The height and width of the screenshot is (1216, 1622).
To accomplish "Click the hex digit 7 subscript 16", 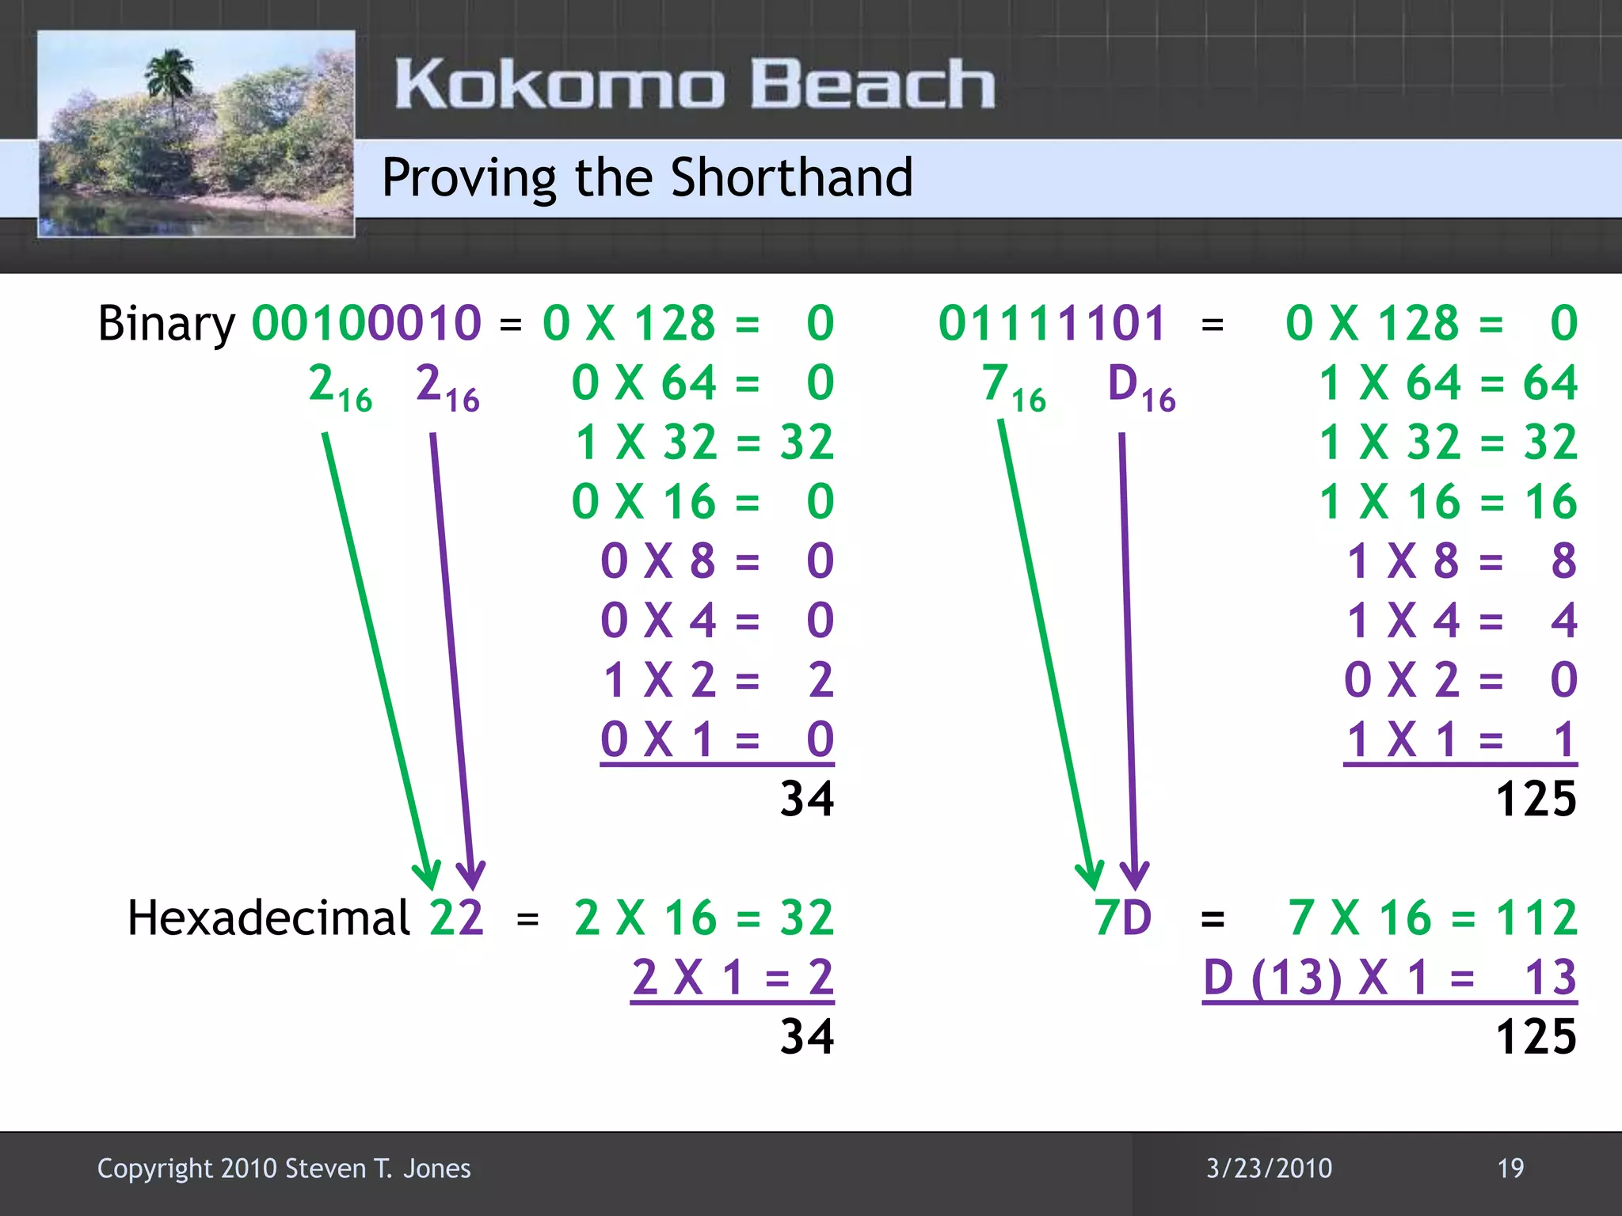I will click(1014, 388).
